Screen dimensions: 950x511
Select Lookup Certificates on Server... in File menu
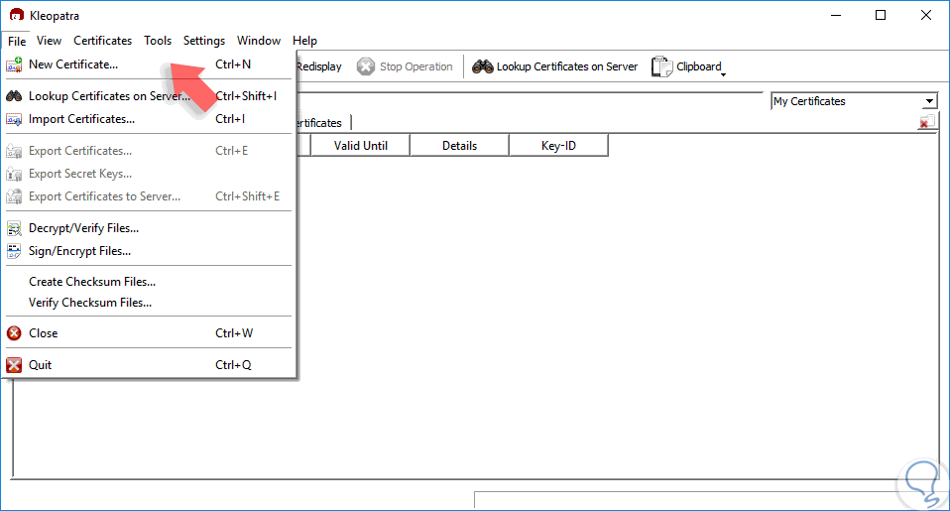click(x=149, y=96)
